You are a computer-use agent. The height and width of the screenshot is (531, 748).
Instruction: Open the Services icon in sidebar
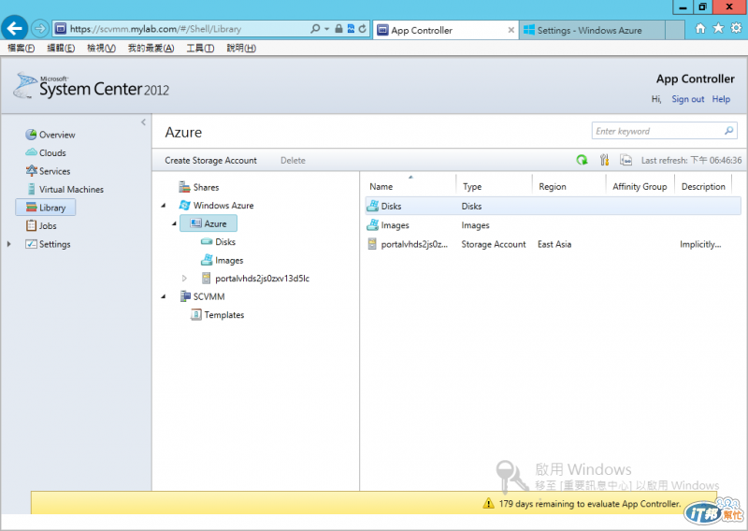coord(32,171)
